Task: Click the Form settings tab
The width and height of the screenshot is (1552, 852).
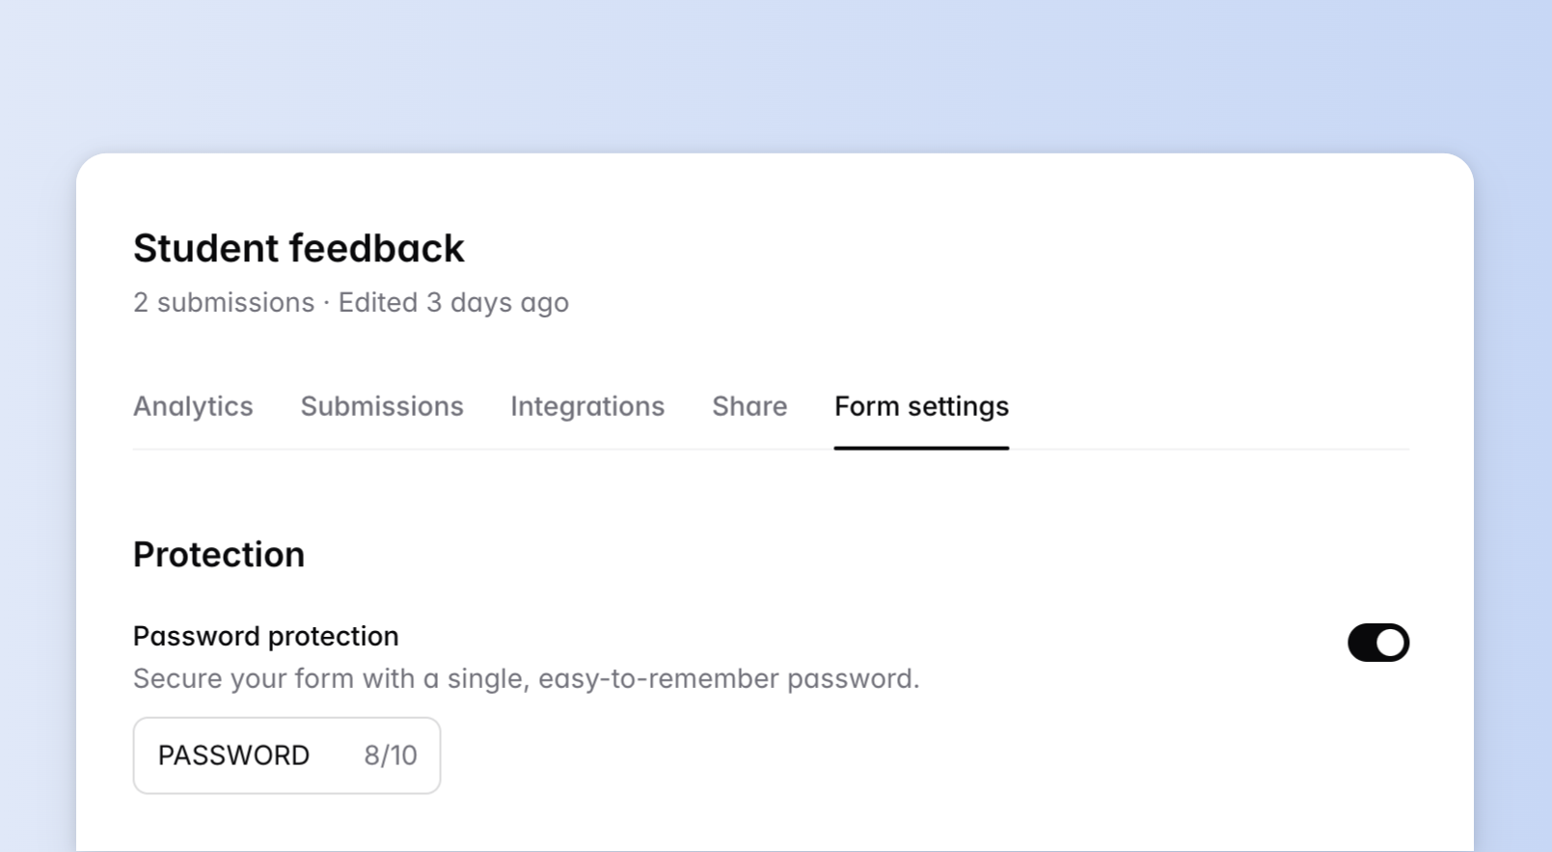Action: pos(921,406)
